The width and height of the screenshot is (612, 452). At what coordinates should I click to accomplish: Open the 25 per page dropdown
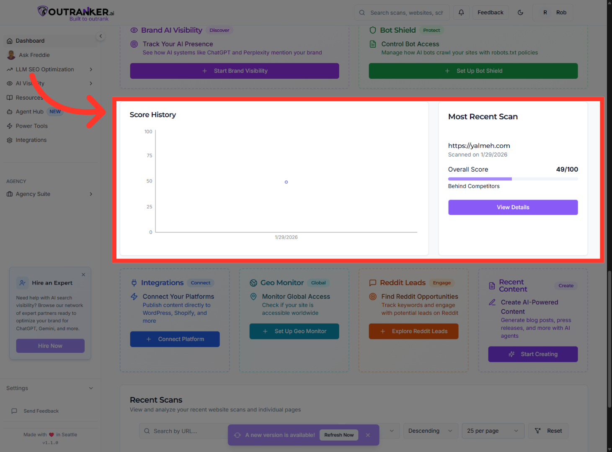pos(493,431)
